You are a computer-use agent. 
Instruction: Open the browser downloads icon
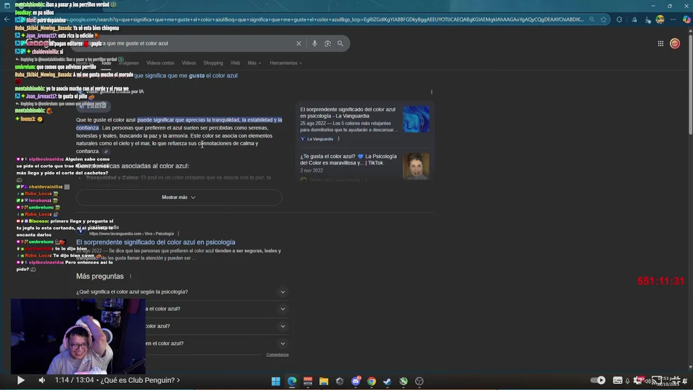click(x=648, y=19)
